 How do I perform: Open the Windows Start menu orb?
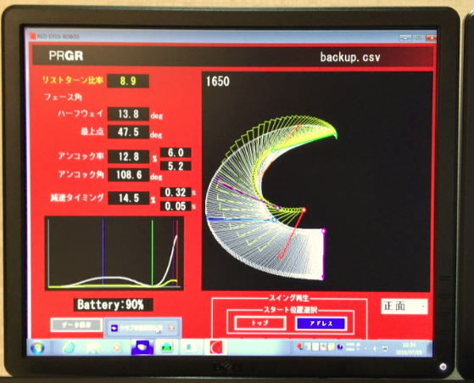pos(37,347)
